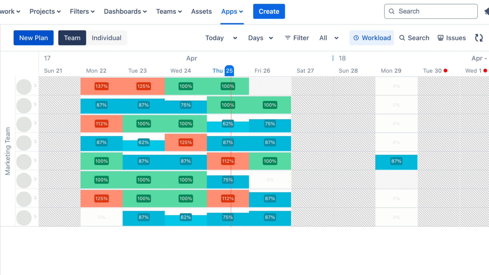The image size is (489, 275).
Task: Open the Issues panel
Action: (x=451, y=38)
